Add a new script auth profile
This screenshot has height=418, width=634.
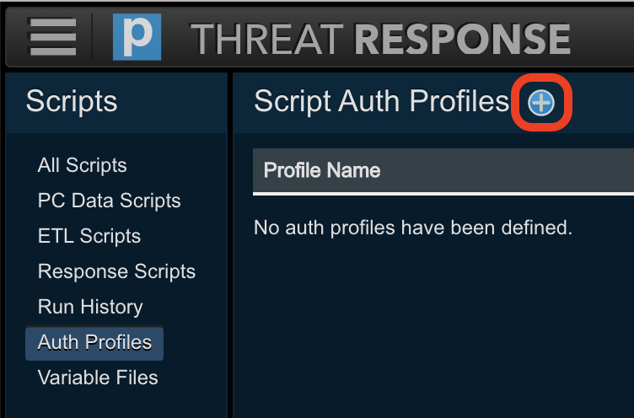pos(540,103)
